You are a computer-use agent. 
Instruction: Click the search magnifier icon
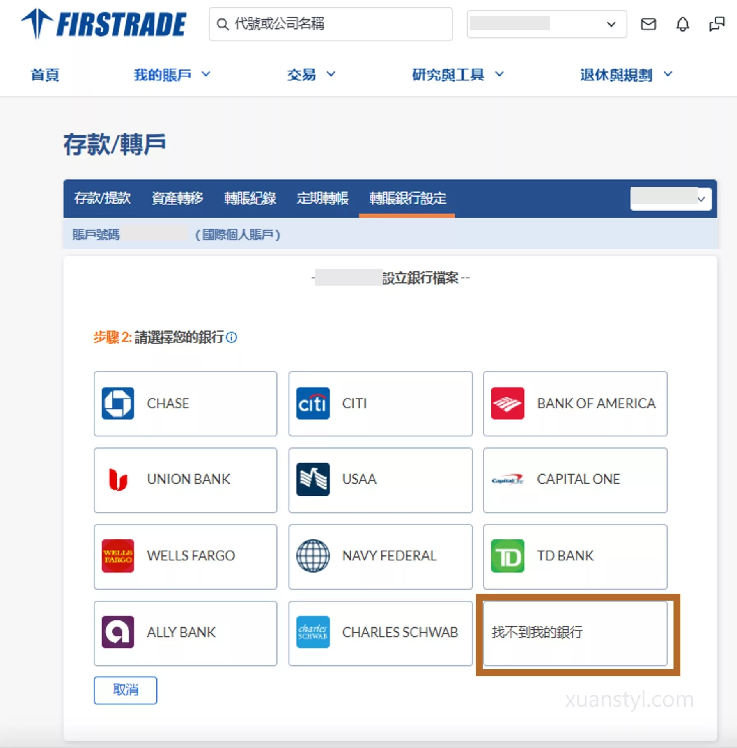click(x=223, y=24)
